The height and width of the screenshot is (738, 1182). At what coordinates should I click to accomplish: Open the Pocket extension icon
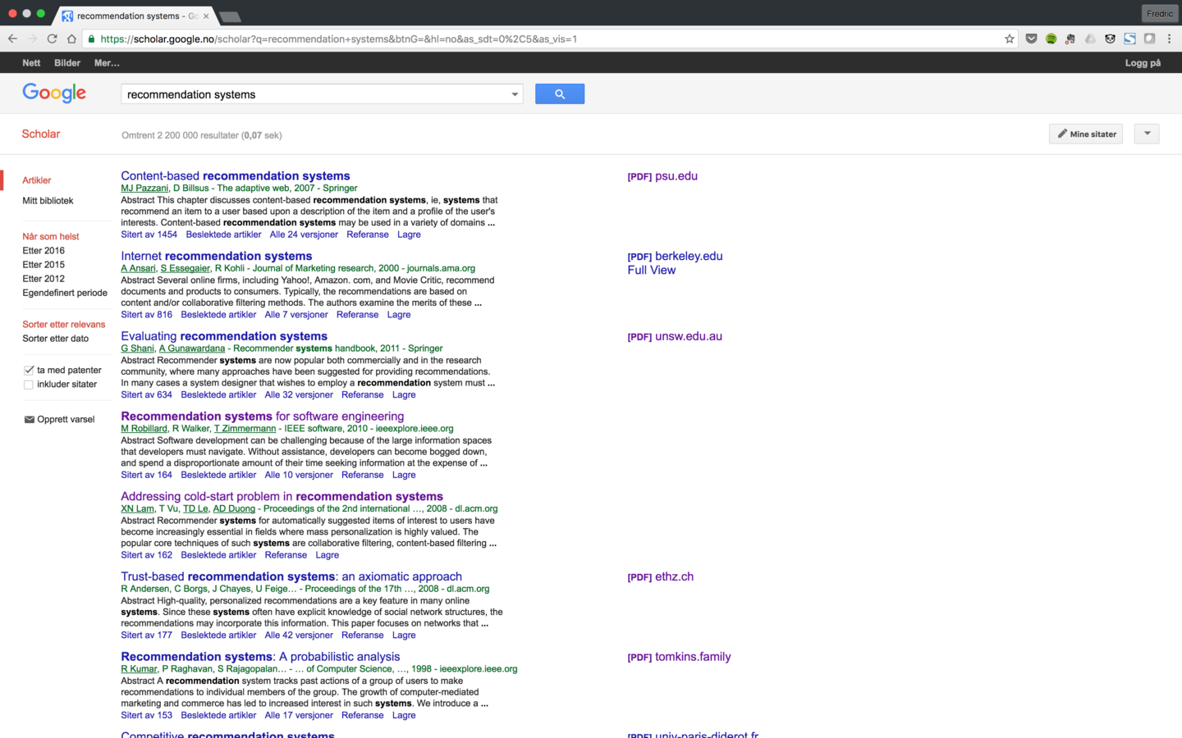[x=1031, y=39]
